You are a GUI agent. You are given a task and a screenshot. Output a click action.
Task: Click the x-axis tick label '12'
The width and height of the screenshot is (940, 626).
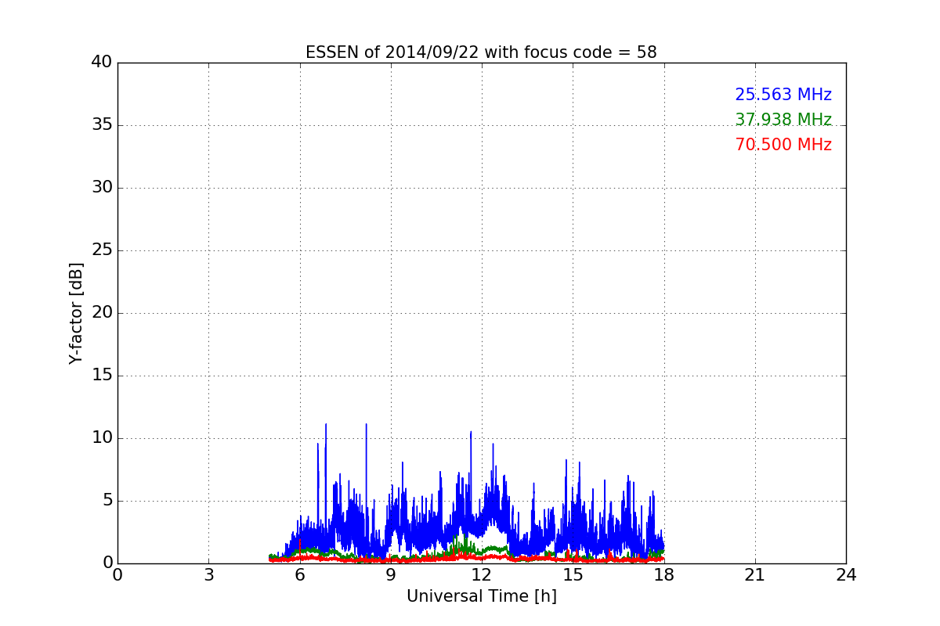click(482, 575)
